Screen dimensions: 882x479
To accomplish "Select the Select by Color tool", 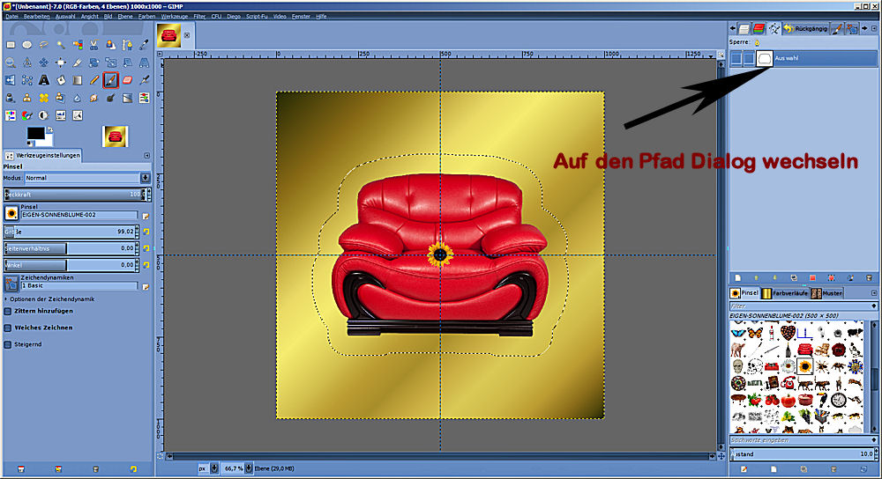I will click(x=78, y=45).
